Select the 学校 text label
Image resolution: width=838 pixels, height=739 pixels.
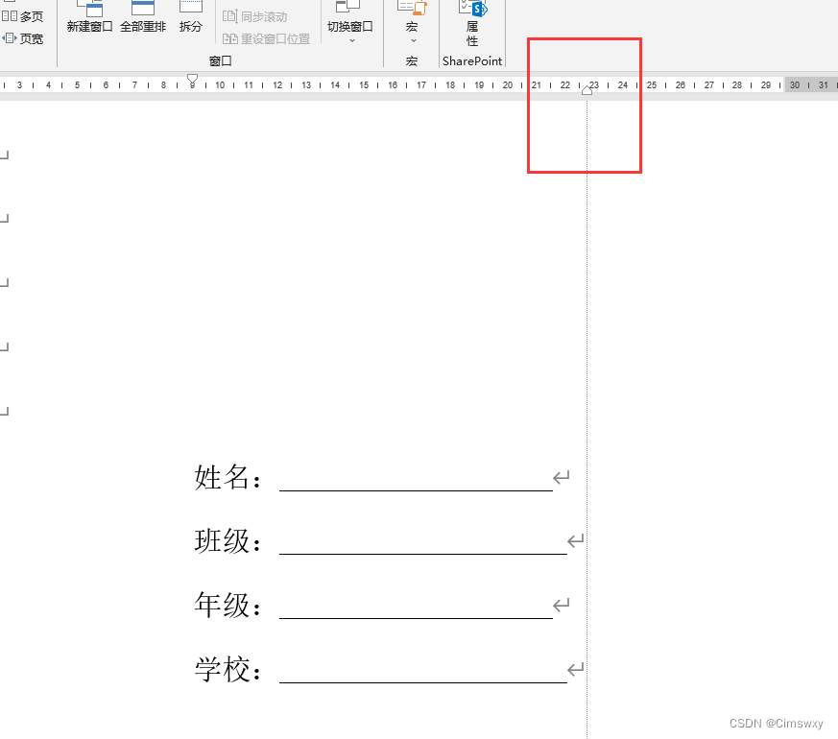[223, 669]
